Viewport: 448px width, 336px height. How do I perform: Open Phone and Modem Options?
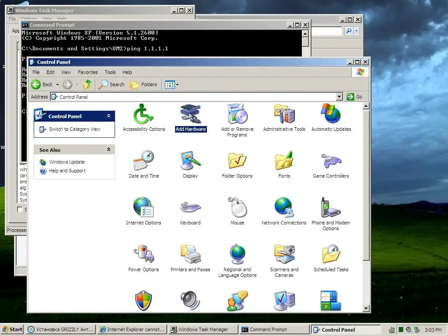331,214
